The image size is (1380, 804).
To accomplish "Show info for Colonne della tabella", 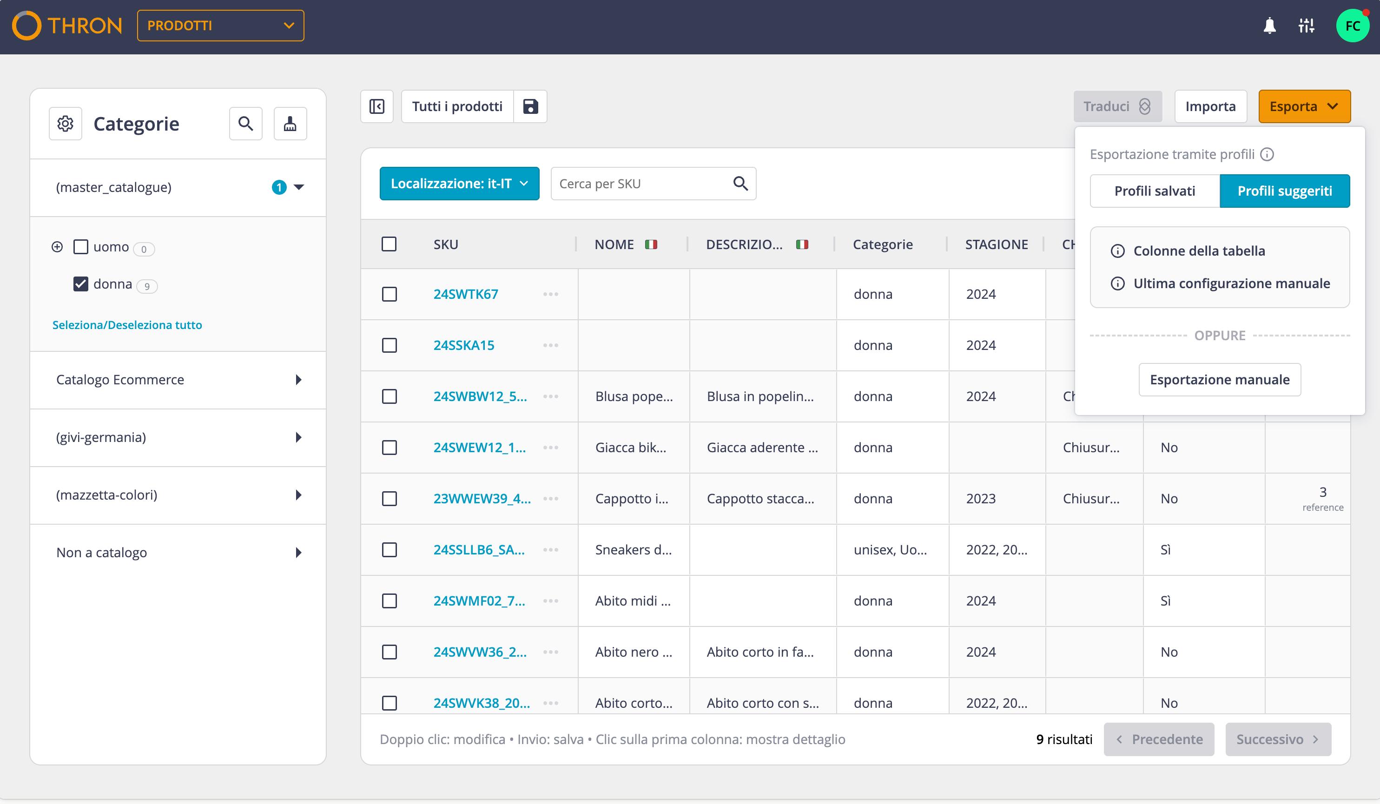I will [x=1118, y=251].
